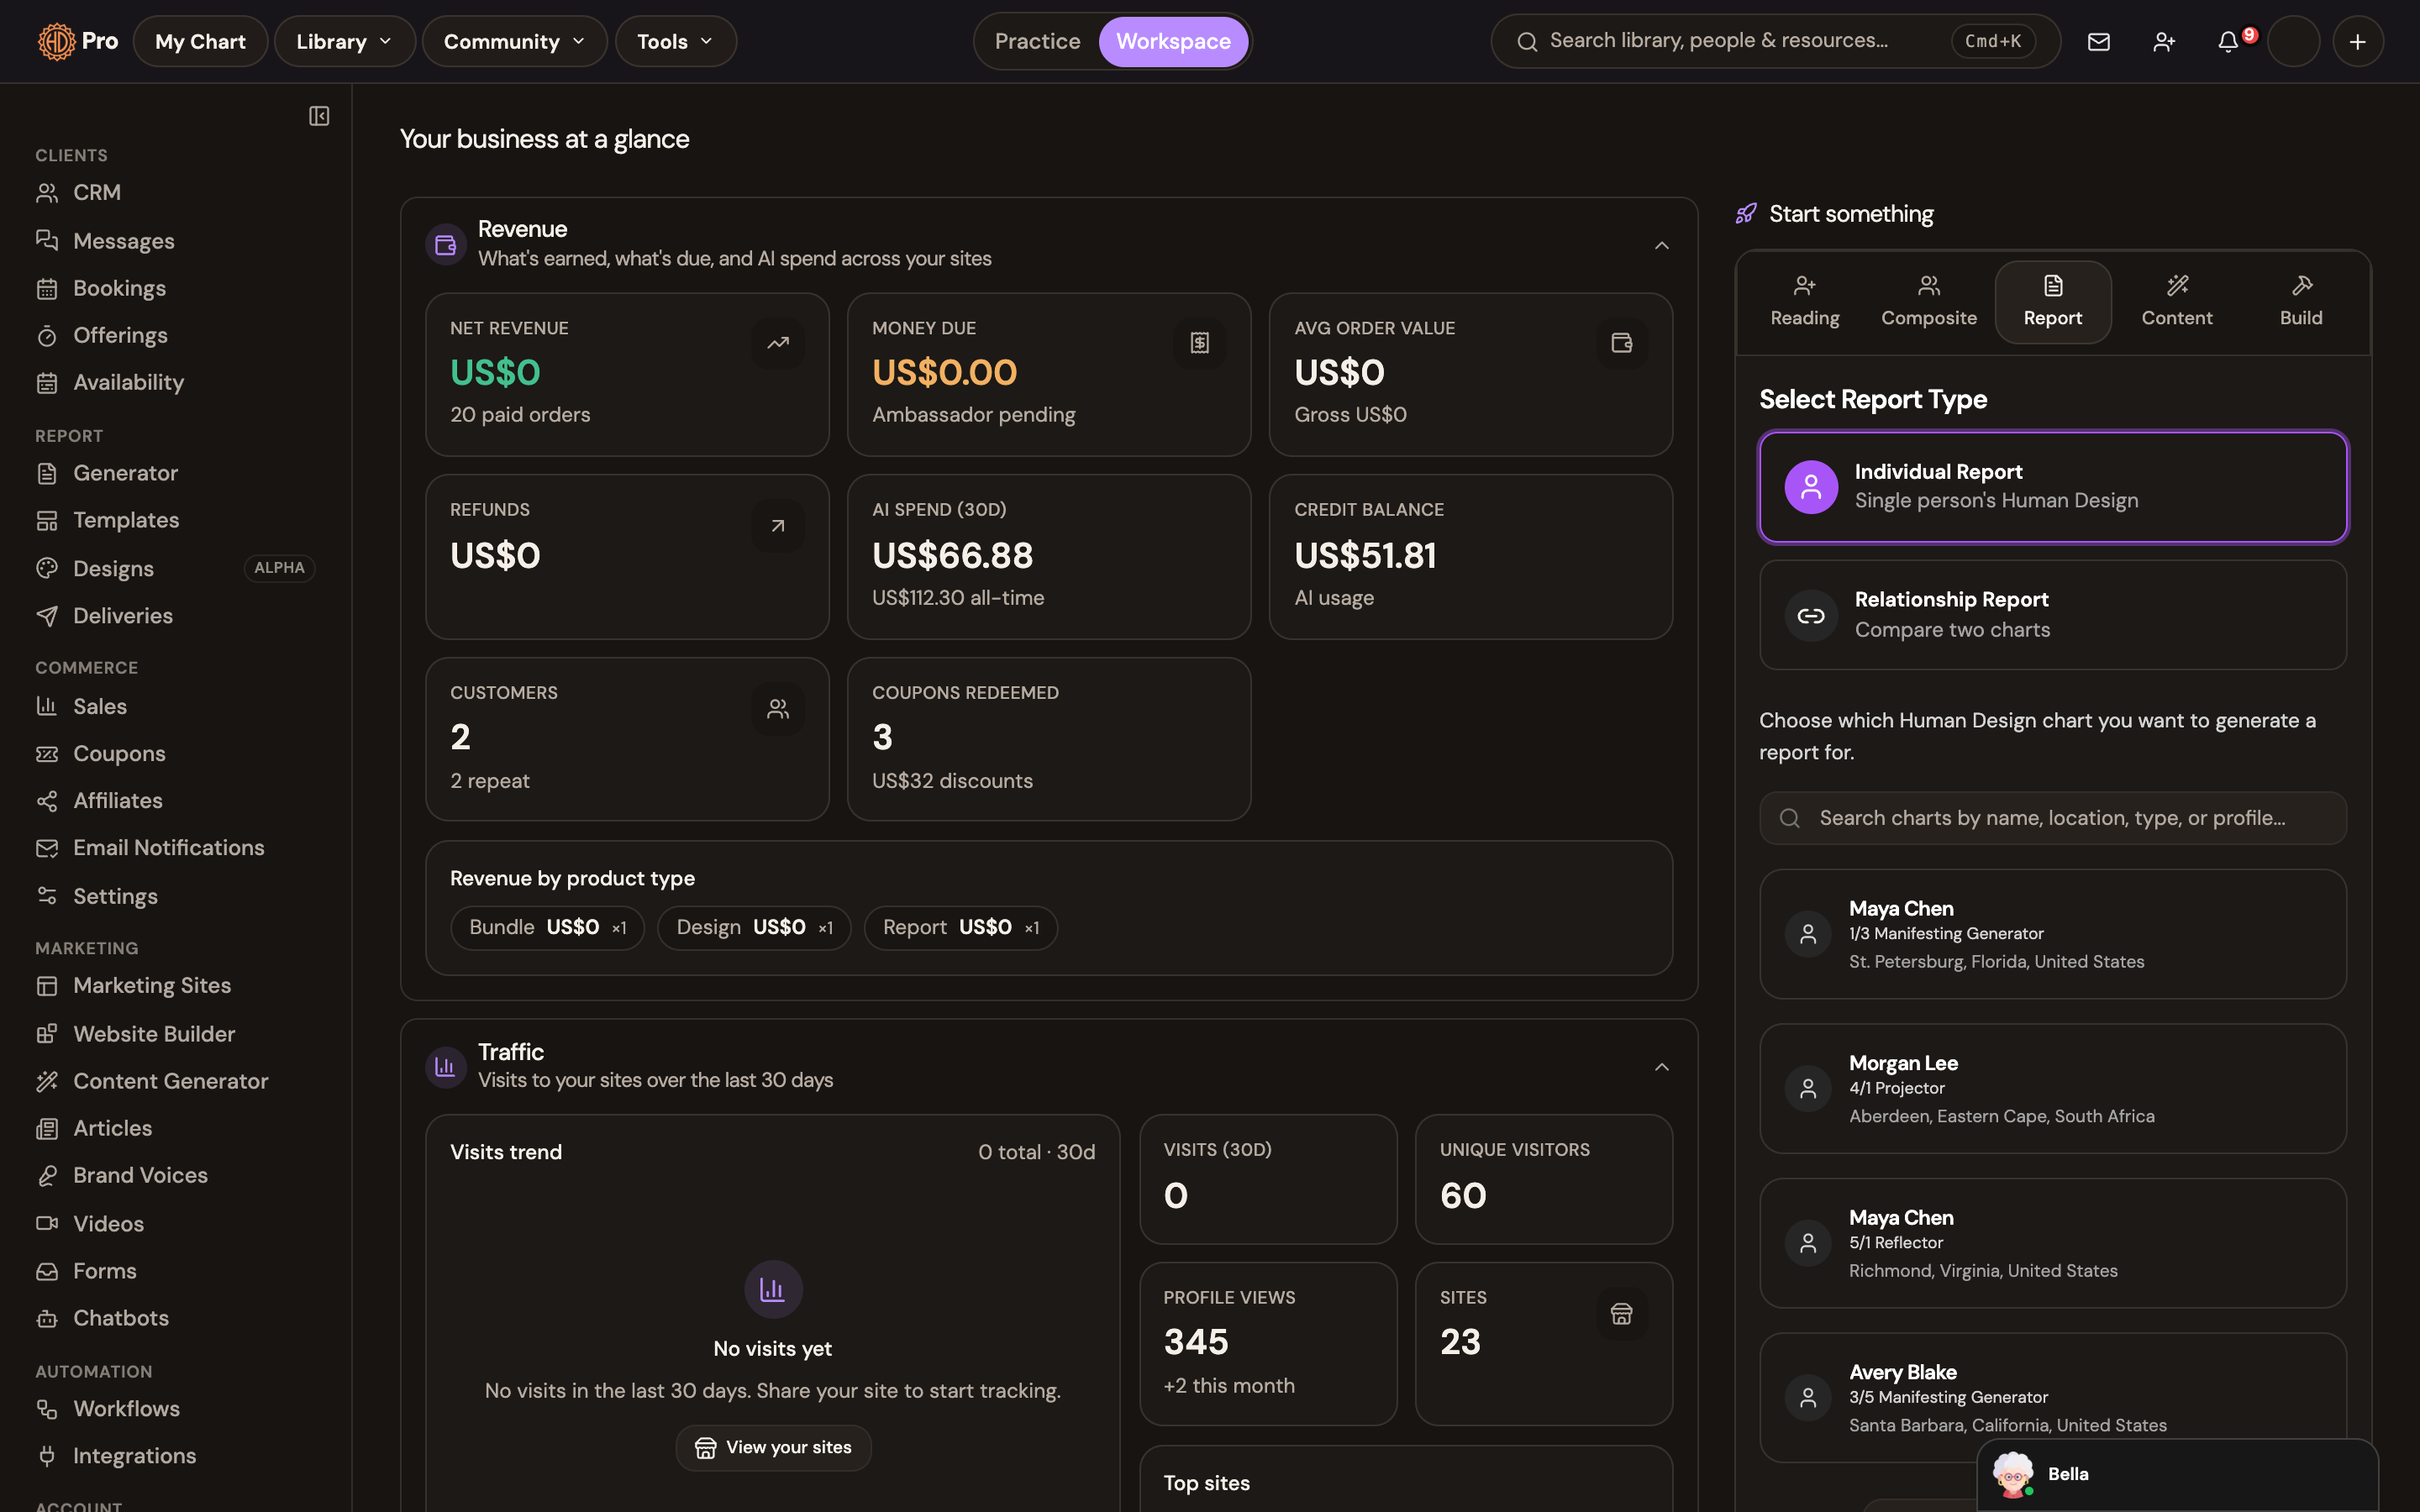Open Designs alpha in sidebar
Screen dimensions: 2420x1512
tap(175, 568)
